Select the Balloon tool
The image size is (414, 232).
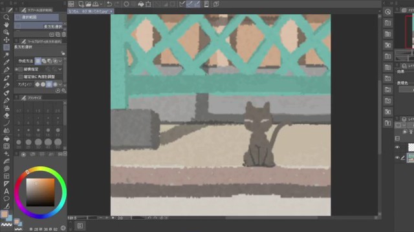coord(6,198)
